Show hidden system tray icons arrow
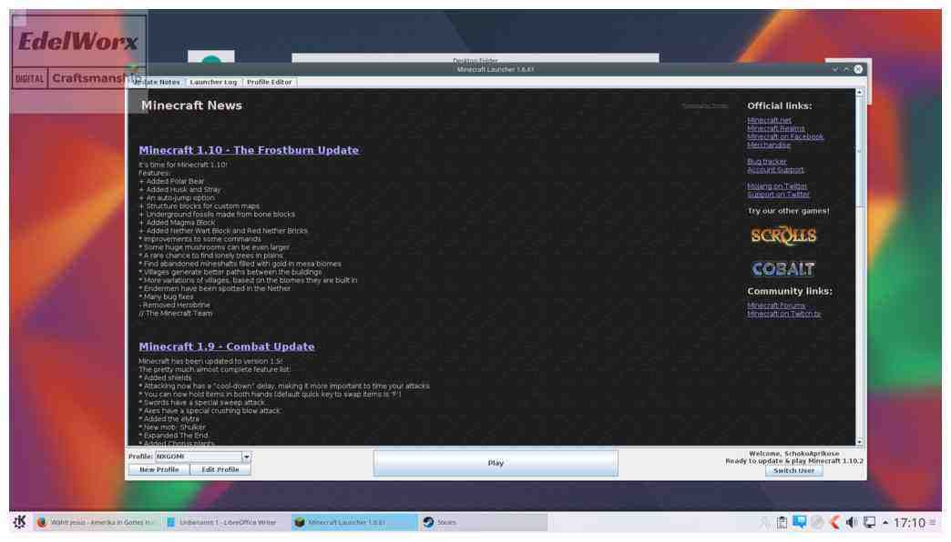This screenshot has width=951, height=542. point(885,522)
